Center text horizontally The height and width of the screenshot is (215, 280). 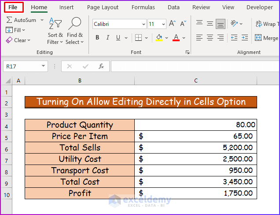click(210, 38)
